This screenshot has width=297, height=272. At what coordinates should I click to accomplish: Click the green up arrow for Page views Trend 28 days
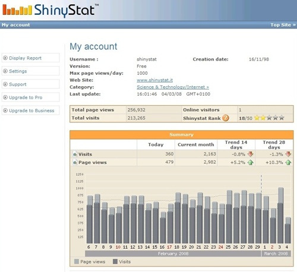tap(288, 162)
